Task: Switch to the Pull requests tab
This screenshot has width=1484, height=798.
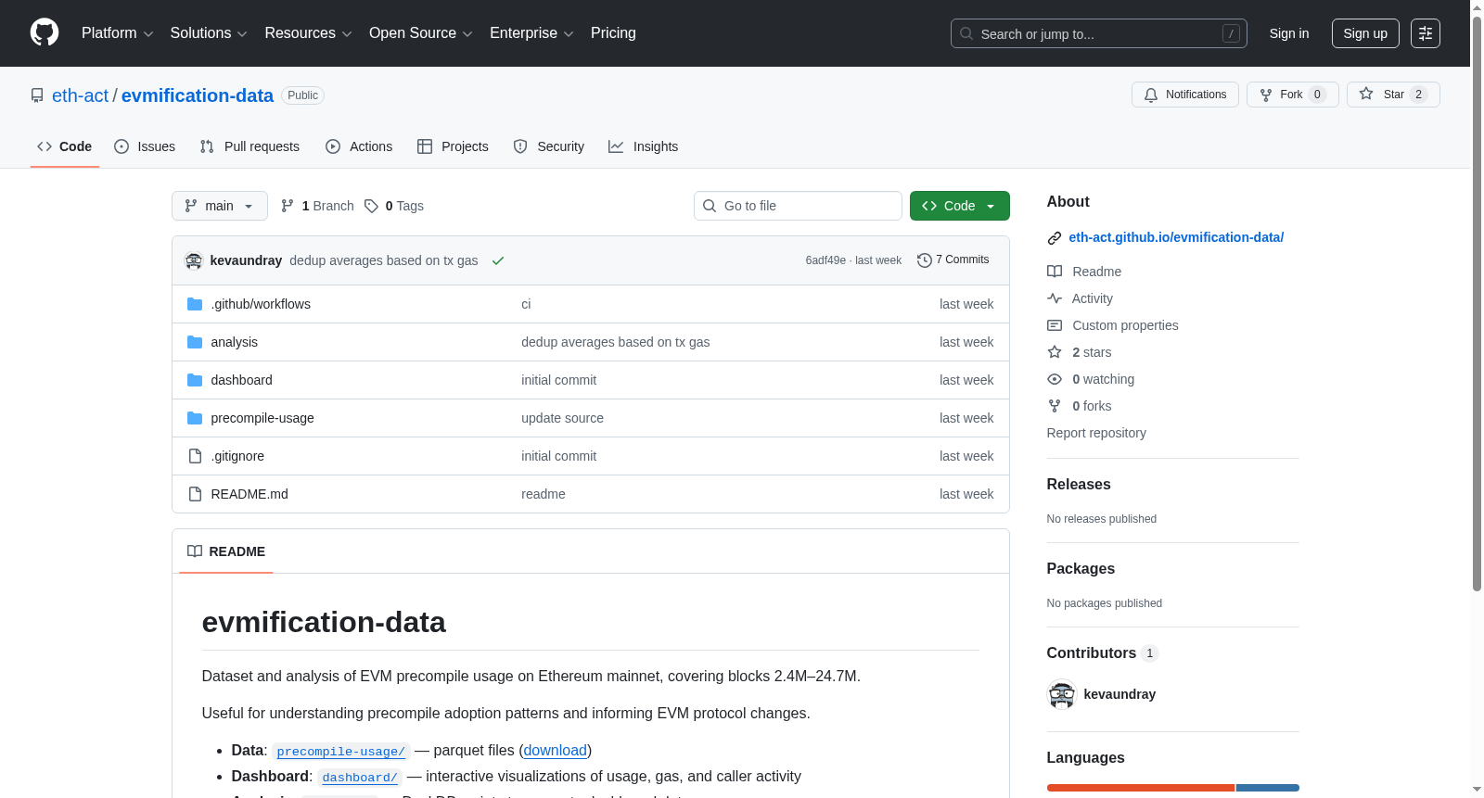Action: click(x=249, y=146)
